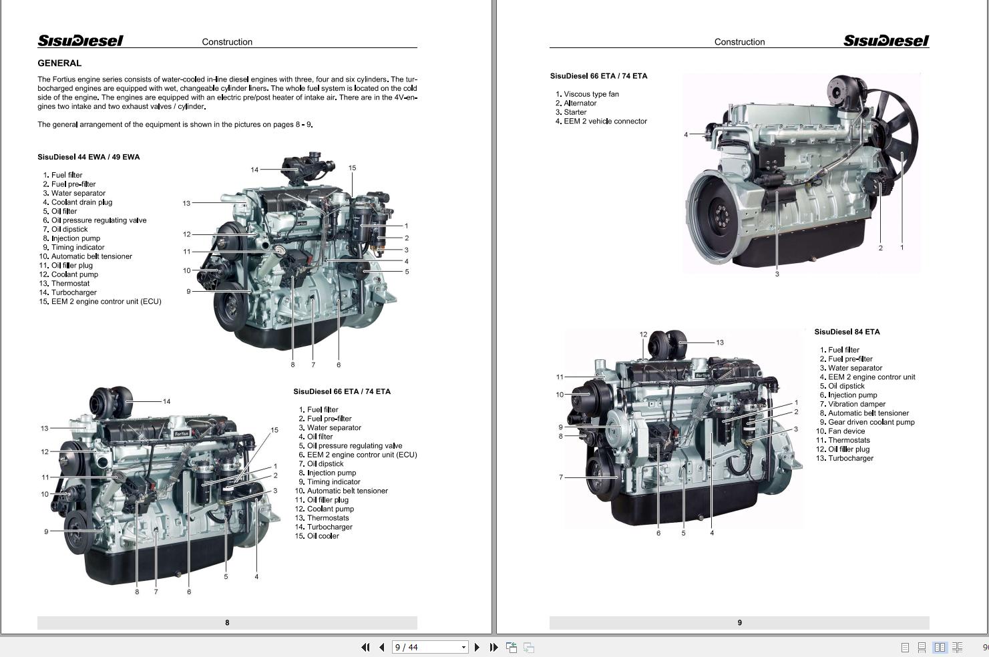Click the list item '14. Turbocharger' under 66 ETA / 74 ETA

[323, 527]
